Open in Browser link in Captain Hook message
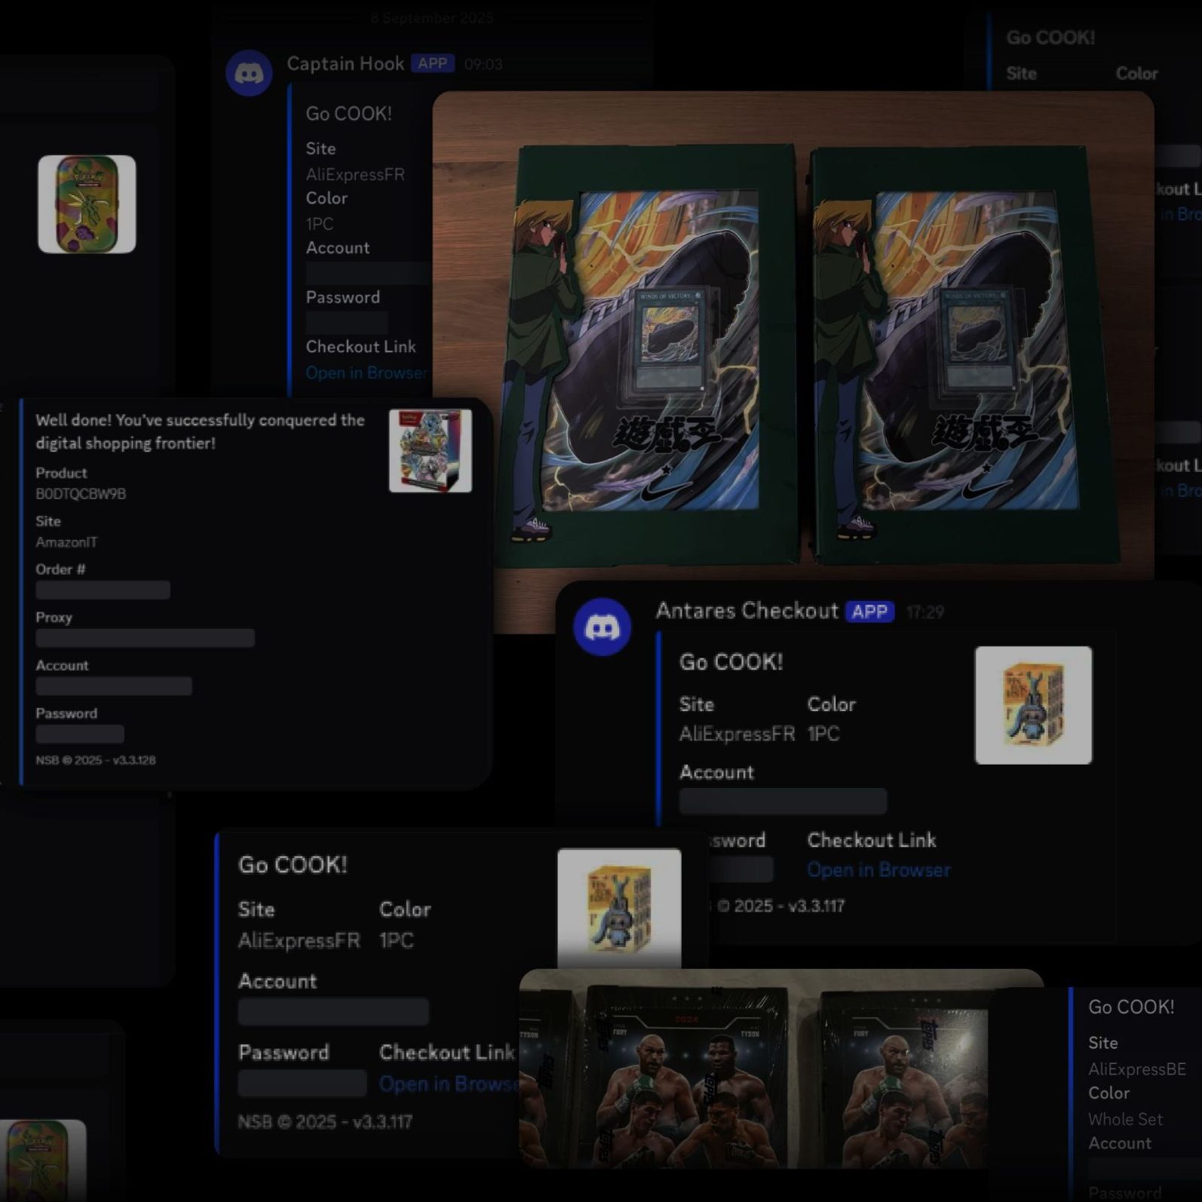Image resolution: width=1202 pixels, height=1202 pixels. 366,373
